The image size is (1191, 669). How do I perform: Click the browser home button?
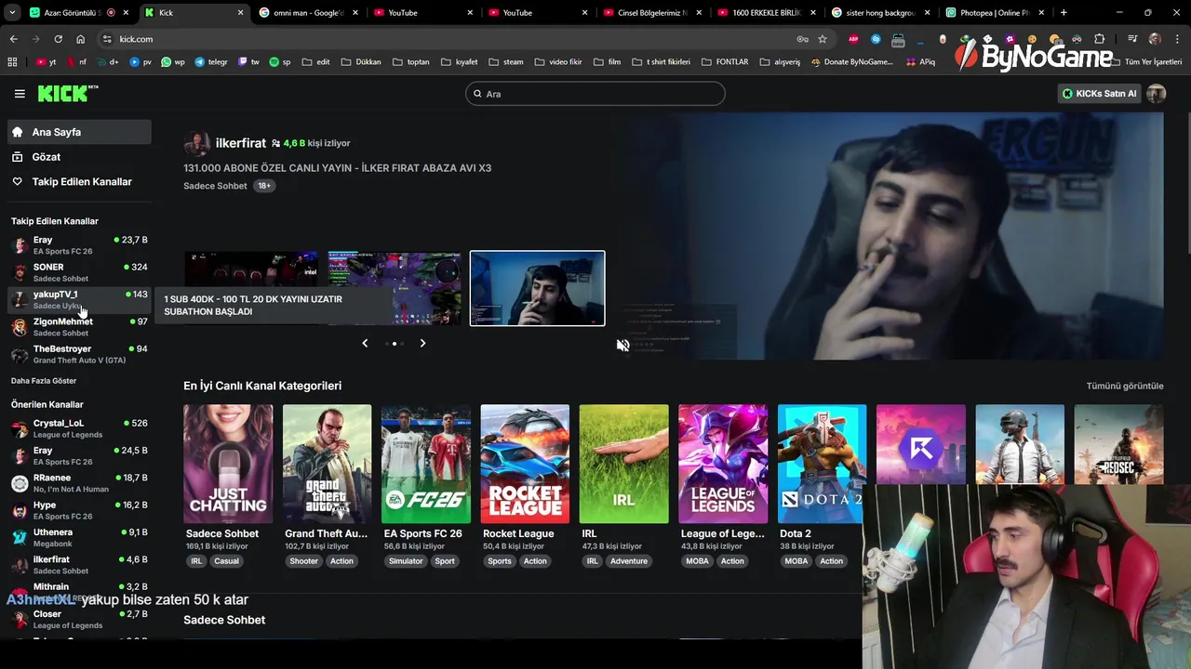coord(80,39)
